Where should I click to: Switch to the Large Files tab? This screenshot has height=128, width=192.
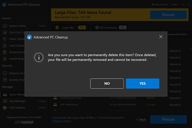click(68, 28)
